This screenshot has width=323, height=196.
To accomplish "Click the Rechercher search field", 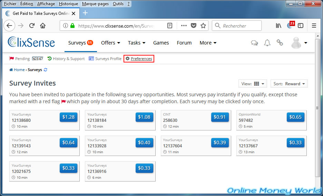I will [236, 26].
